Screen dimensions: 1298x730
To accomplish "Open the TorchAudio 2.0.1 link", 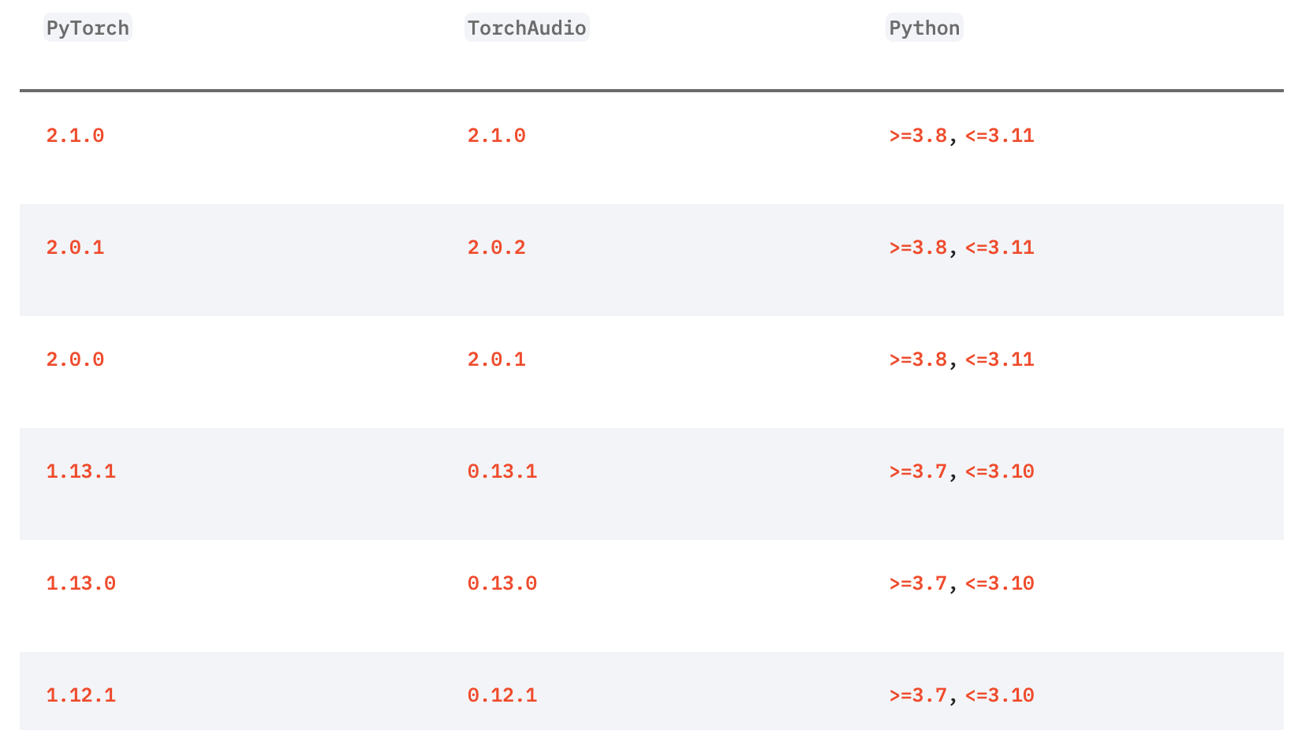I will point(497,359).
